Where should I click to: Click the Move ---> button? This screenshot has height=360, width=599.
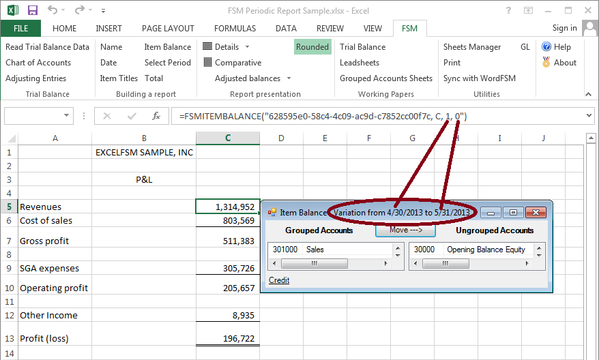click(405, 230)
